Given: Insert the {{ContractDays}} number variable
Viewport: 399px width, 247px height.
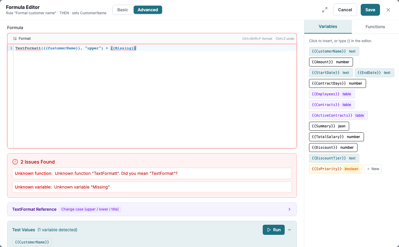Looking at the screenshot, I should pyautogui.click(x=337, y=83).
